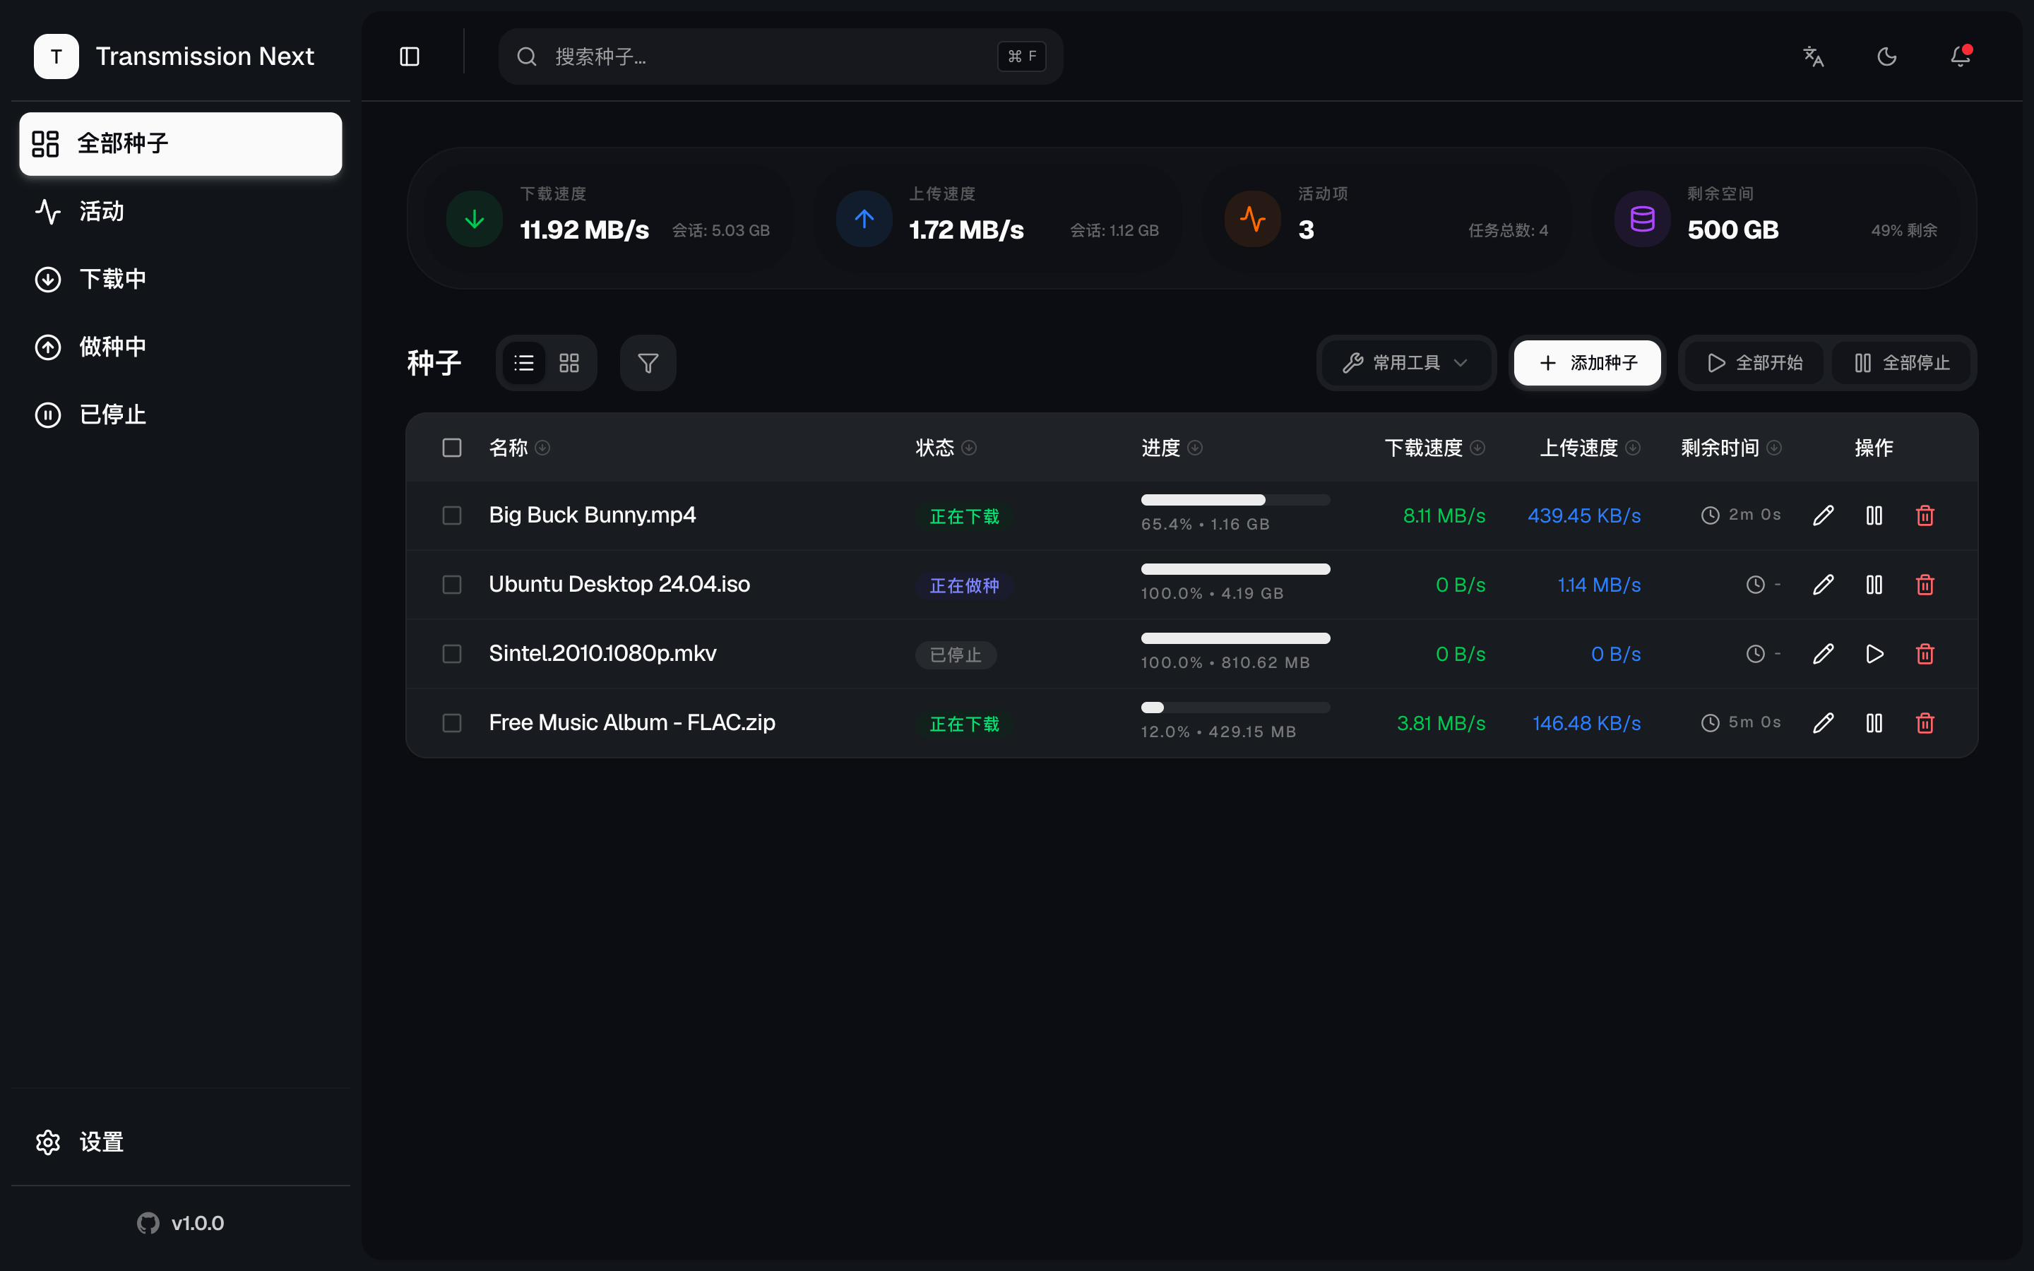The image size is (2034, 1271).
Task: Check the Sintel.2010.1080p.mkv checkbox
Action: coord(452,654)
